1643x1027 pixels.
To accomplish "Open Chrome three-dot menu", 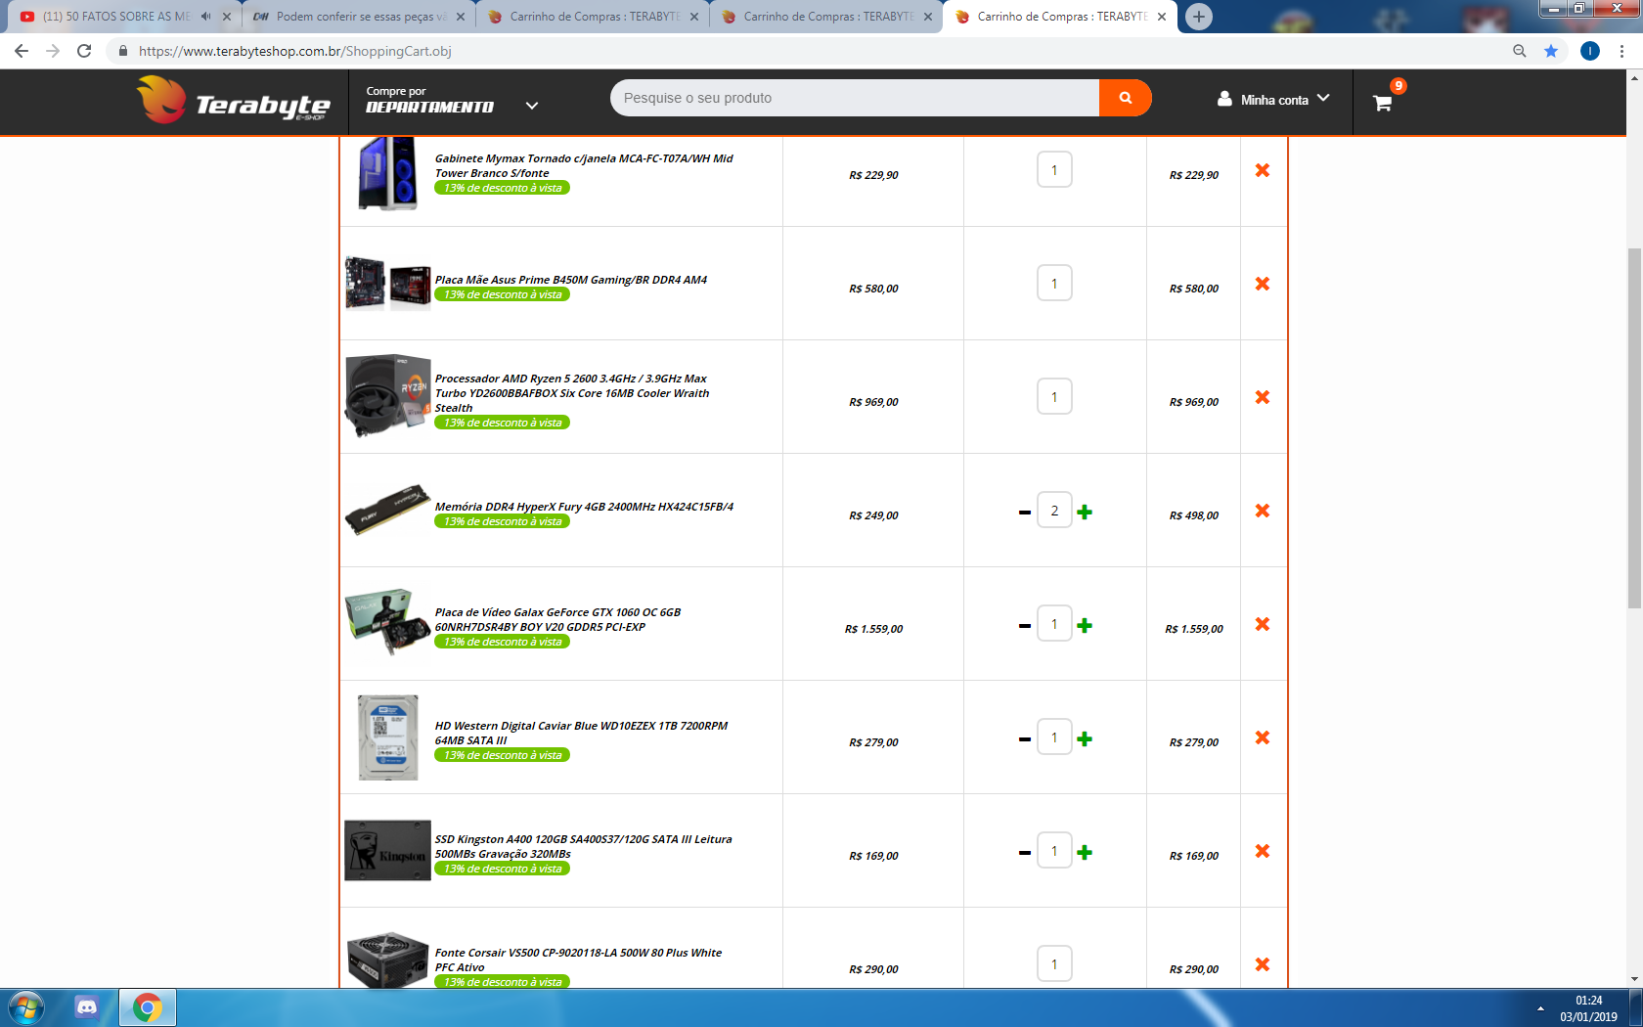I will click(x=1621, y=51).
